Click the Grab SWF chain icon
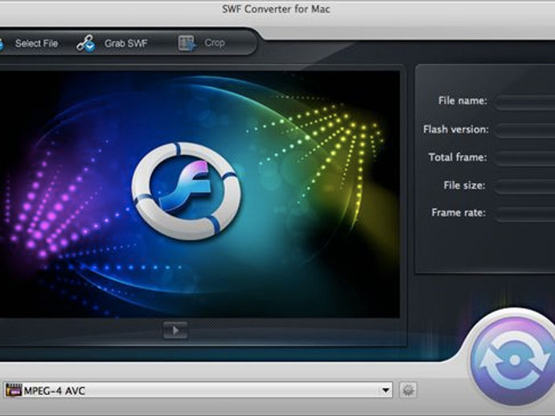Screen dimensions: 555x416 click(86, 43)
